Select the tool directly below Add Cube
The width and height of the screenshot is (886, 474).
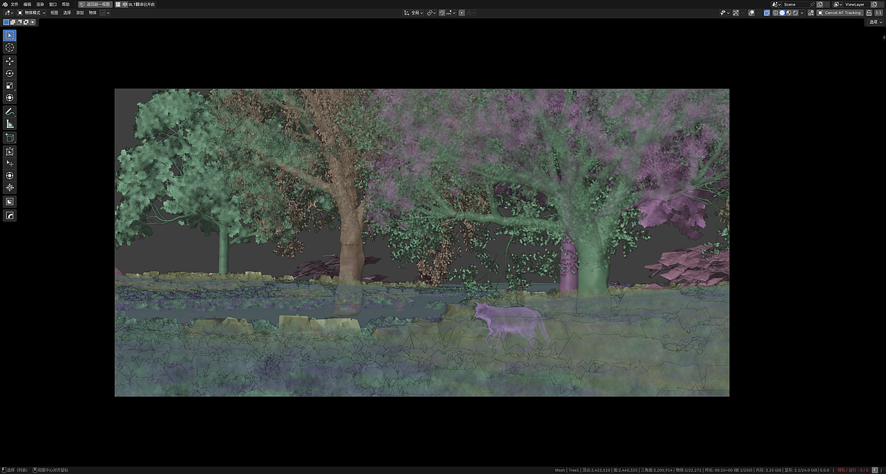[x=10, y=152]
